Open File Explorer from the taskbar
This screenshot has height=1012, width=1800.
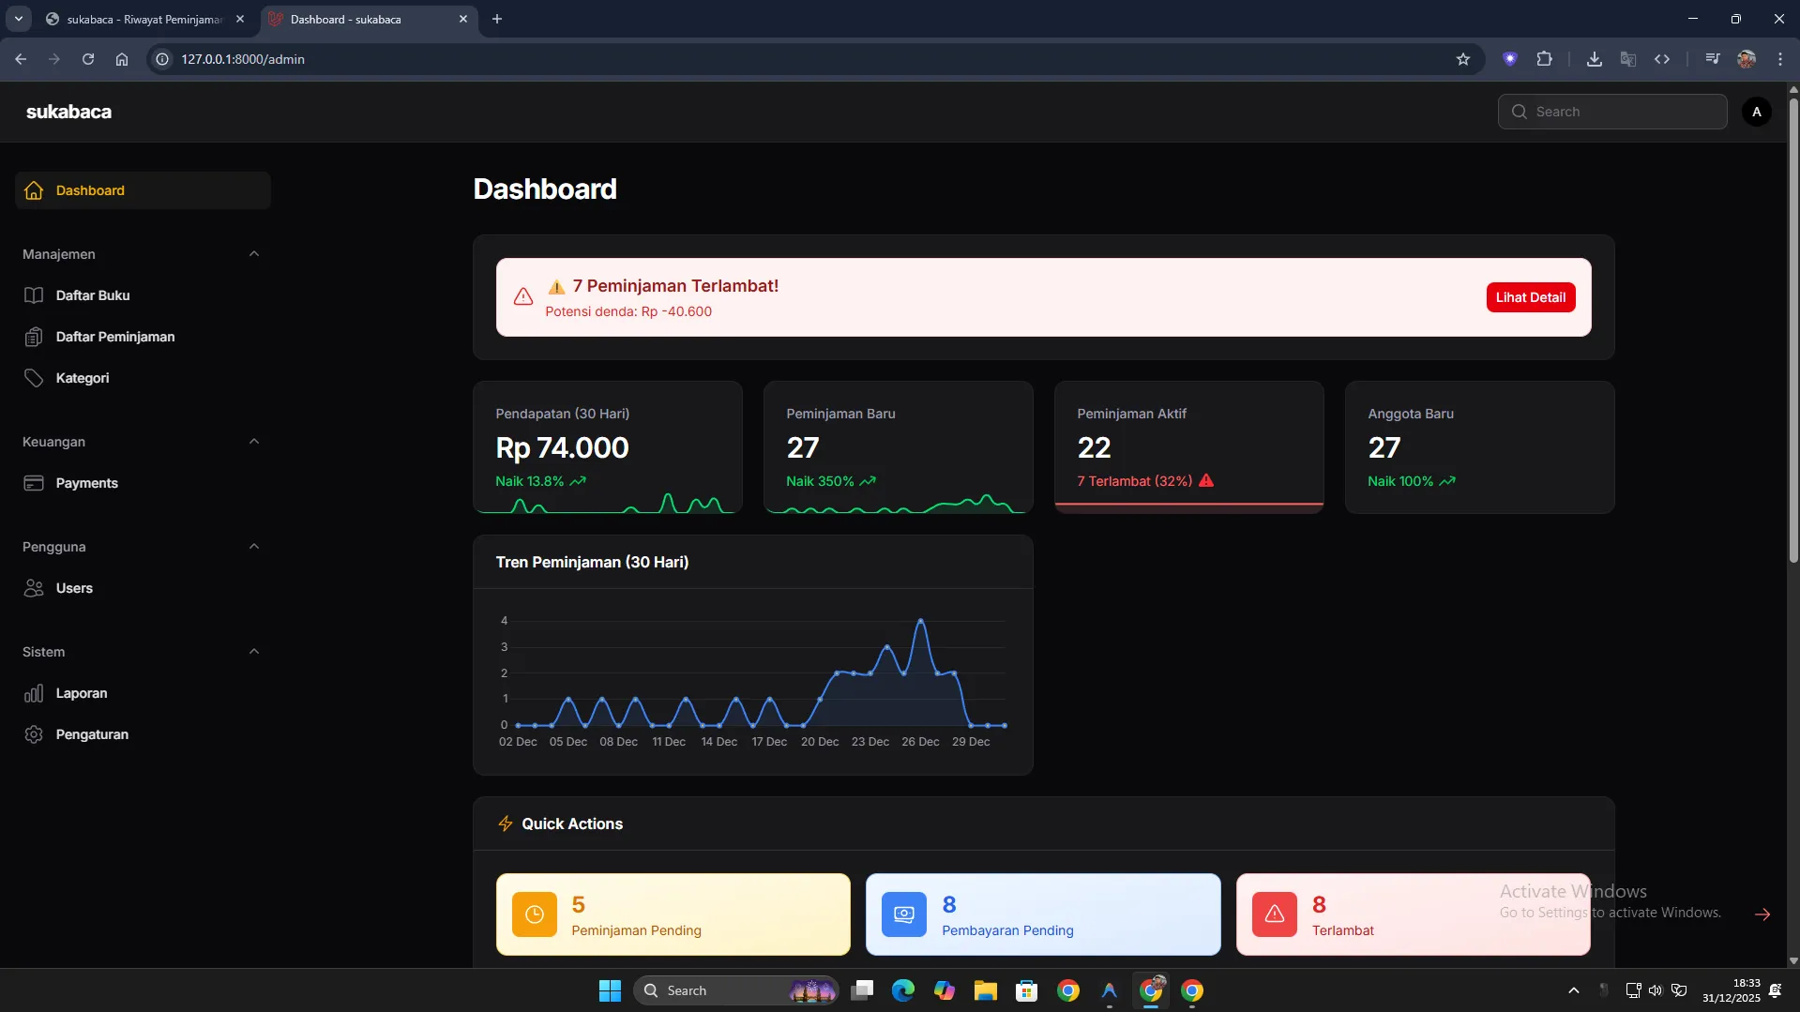[x=985, y=990]
